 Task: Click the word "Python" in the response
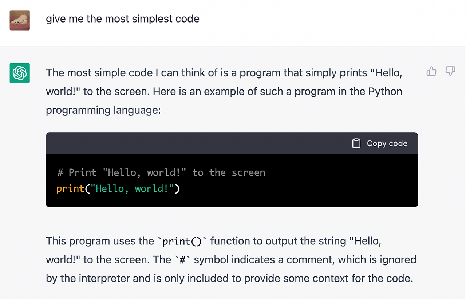tap(385, 91)
